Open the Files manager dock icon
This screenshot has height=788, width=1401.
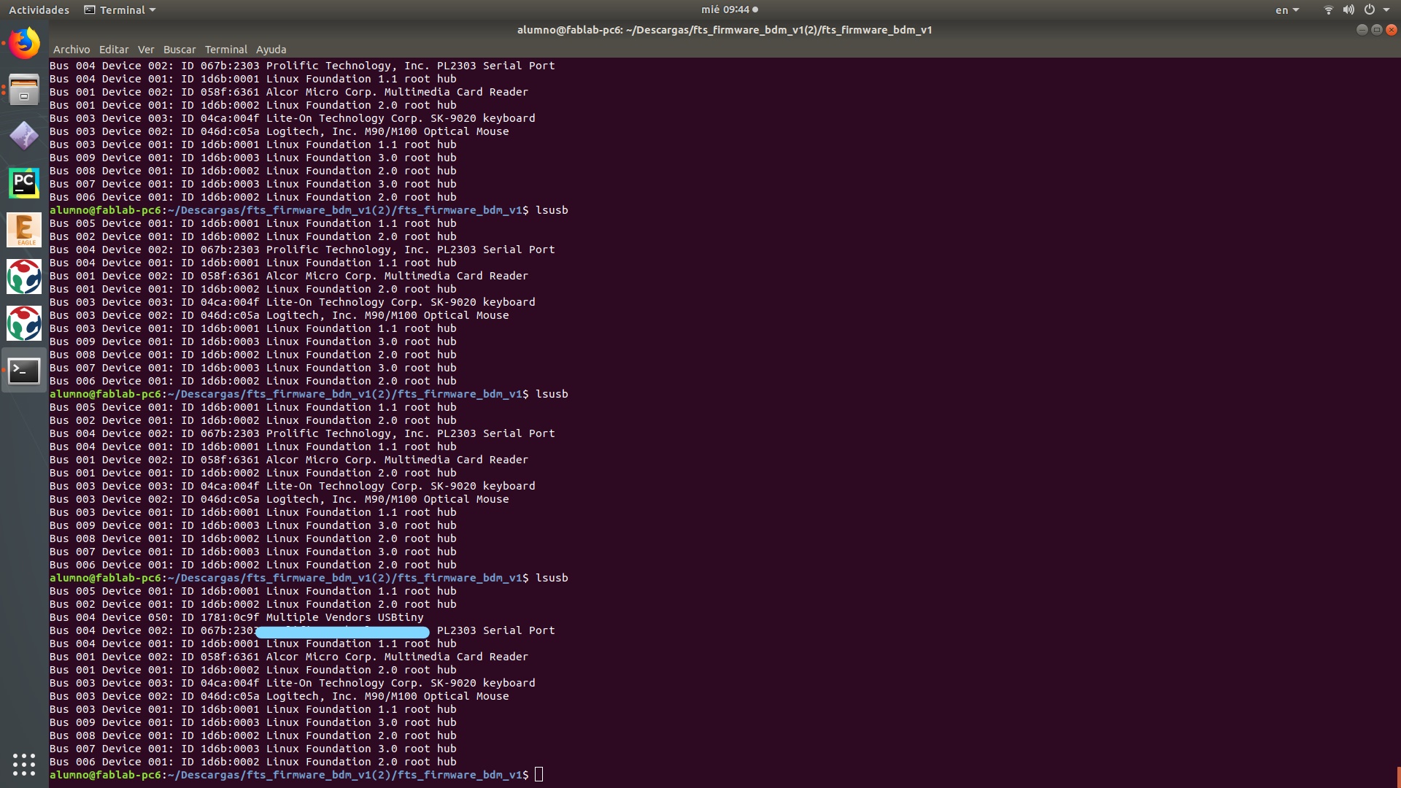coord(24,90)
